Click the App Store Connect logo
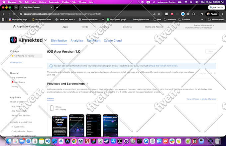Image resolution: width=226 pixels, height=146 pixels. (26, 27)
